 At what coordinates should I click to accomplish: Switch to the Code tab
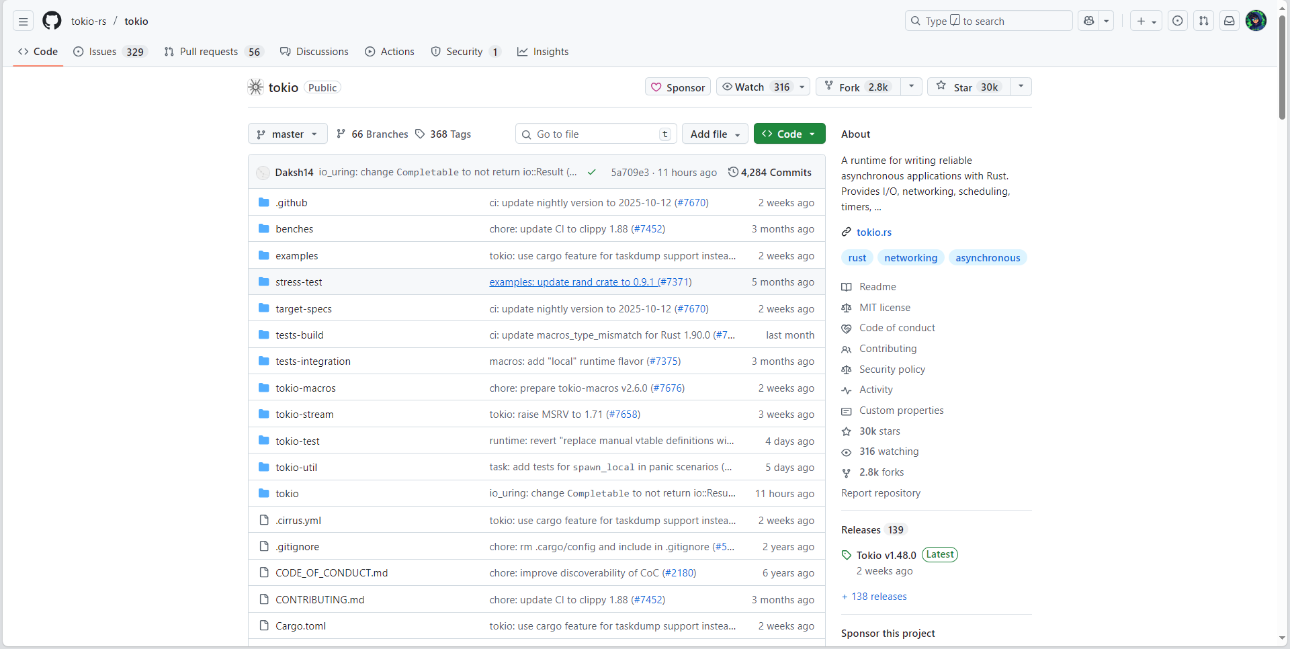pyautogui.click(x=38, y=52)
